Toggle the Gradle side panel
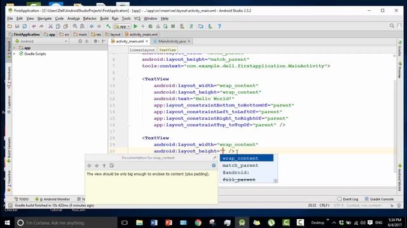 coord(400,48)
